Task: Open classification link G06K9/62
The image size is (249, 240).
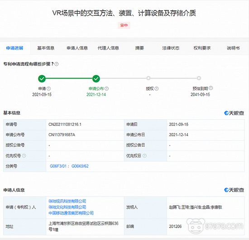Action: 80,166
